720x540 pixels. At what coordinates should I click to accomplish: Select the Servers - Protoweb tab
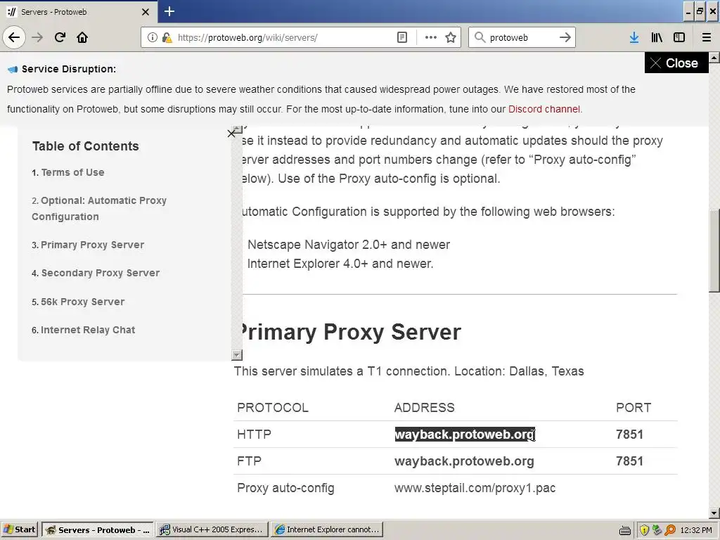click(78, 12)
